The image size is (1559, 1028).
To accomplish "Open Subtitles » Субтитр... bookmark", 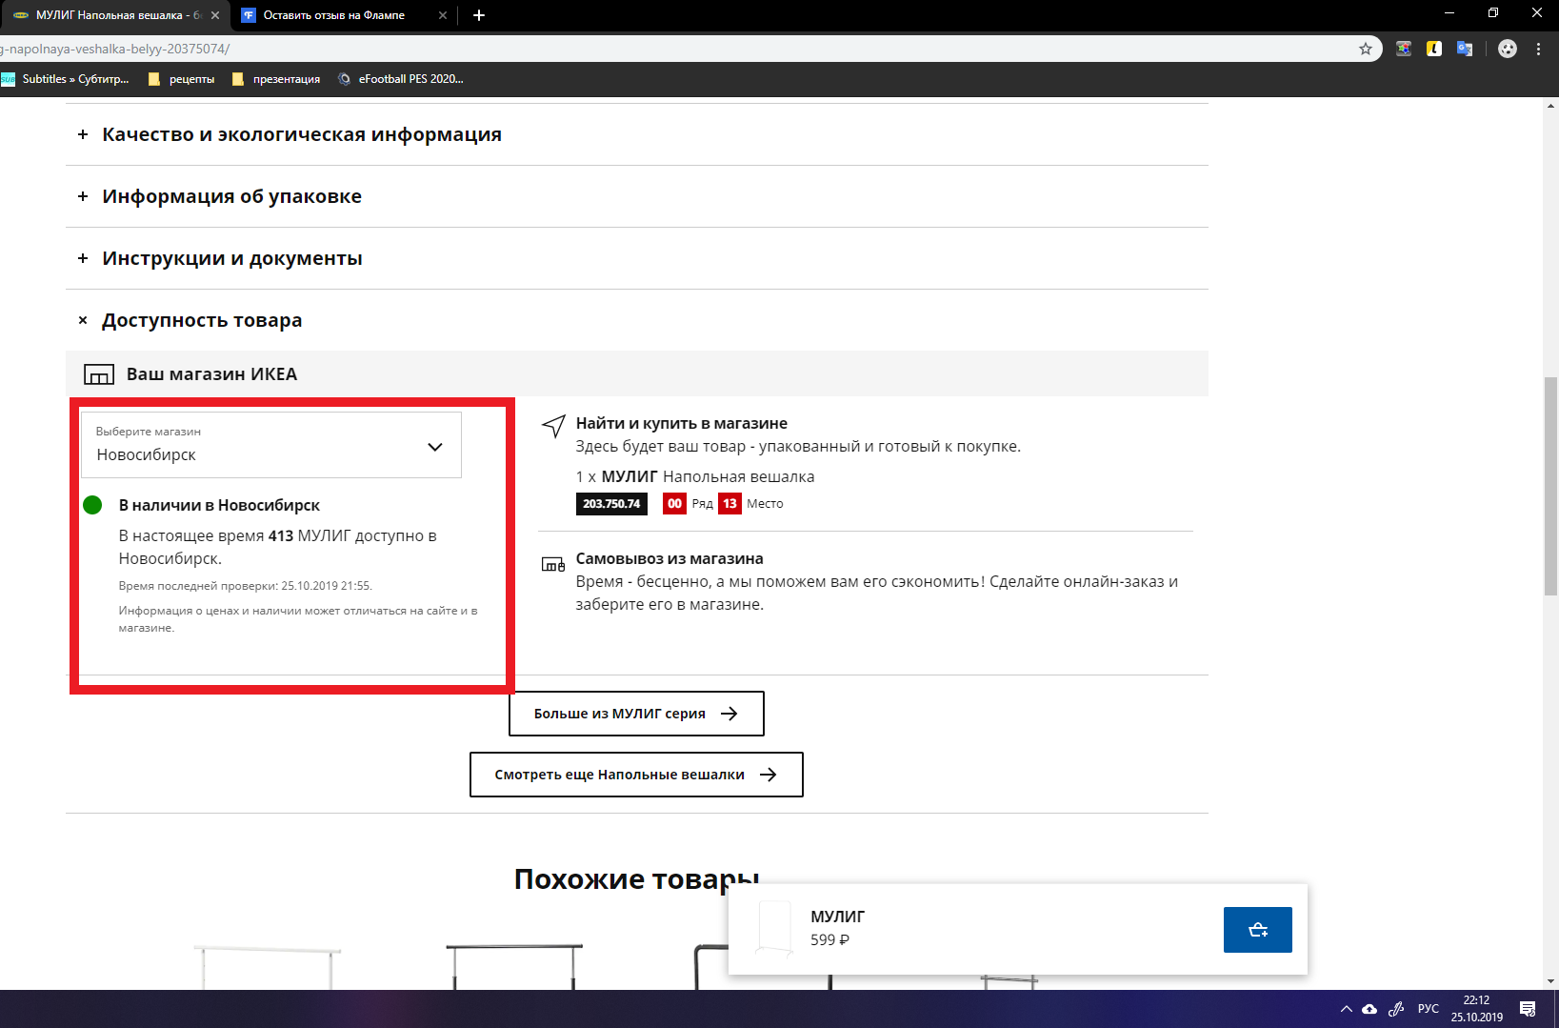I will [x=65, y=79].
